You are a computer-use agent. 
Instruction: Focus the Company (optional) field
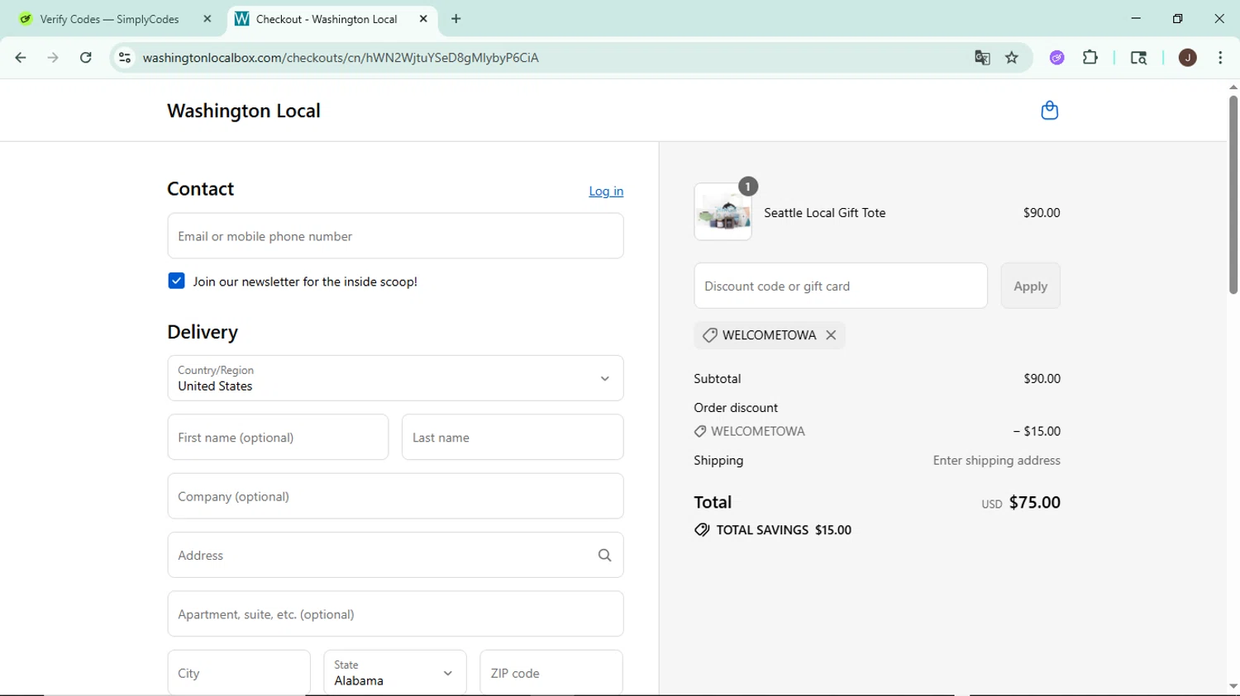pyautogui.click(x=395, y=496)
